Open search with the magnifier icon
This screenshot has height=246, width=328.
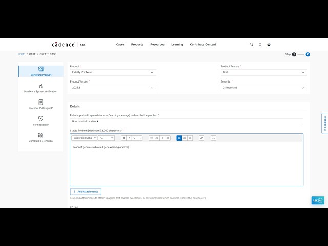(252, 45)
